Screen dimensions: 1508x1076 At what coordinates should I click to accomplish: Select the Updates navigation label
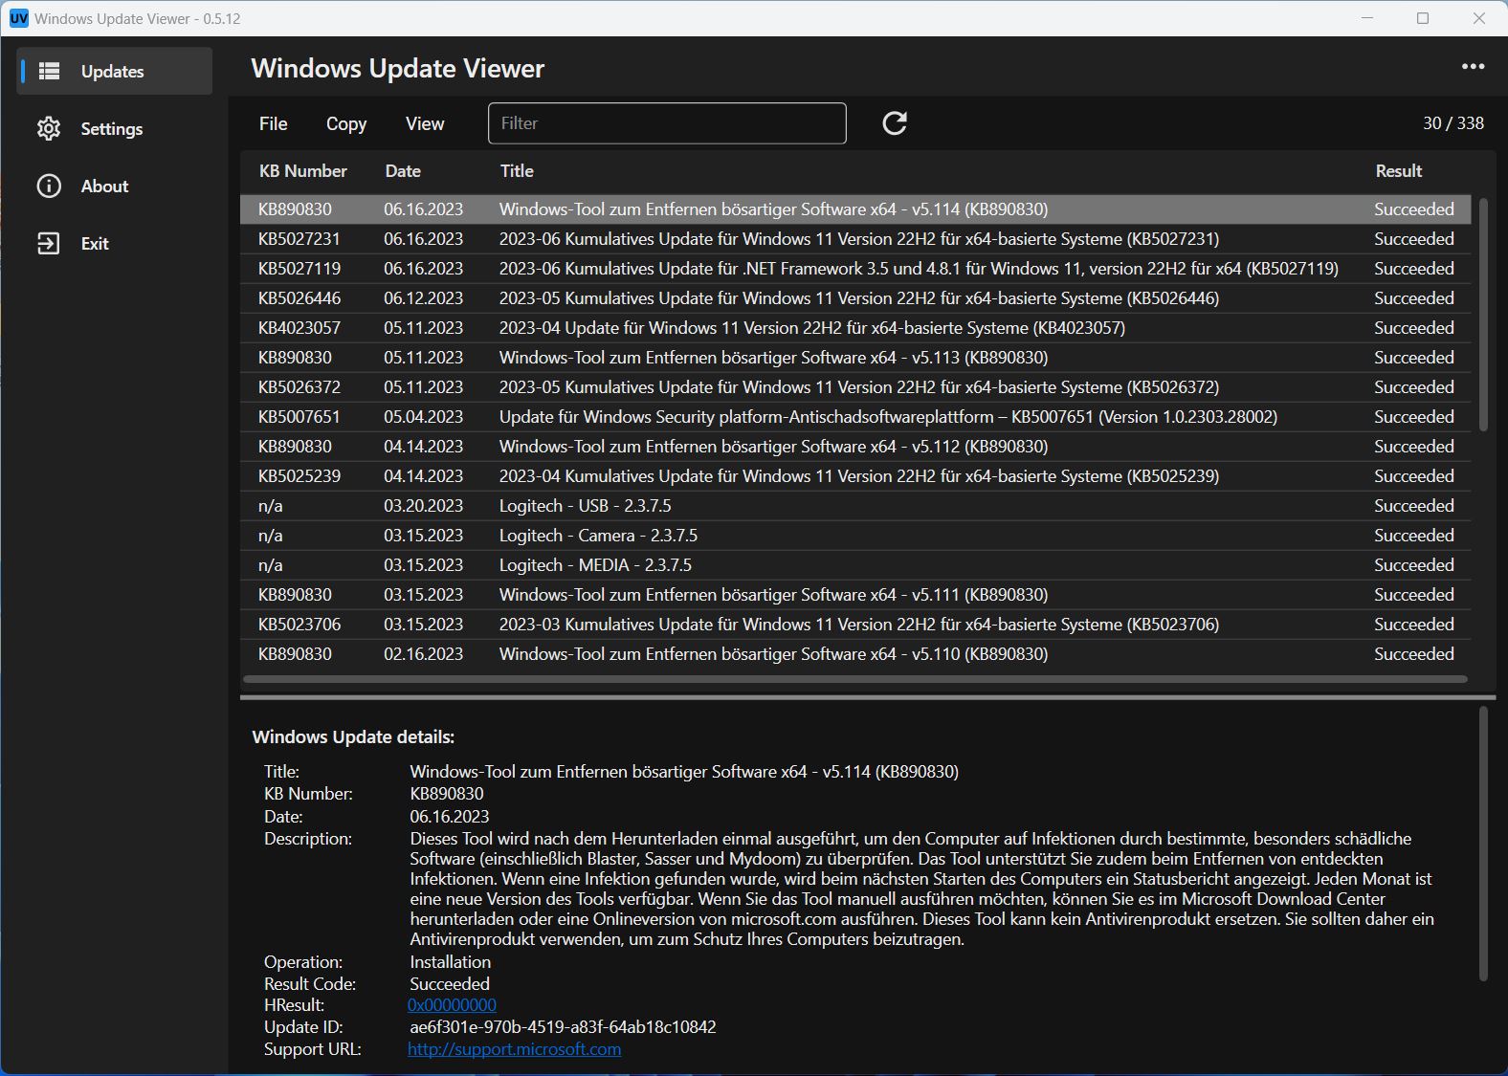[x=112, y=72]
